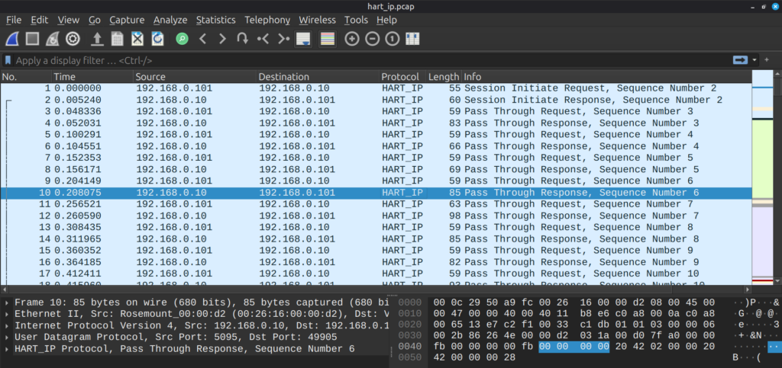Viewport: 782px width, 368px height.
Task: Click highlighted bytes 00 00 00 00 in hex
Action: tap(574, 346)
